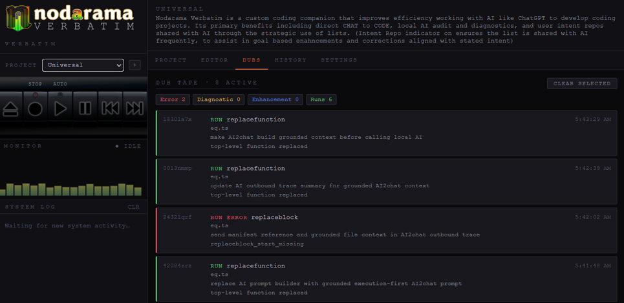Click the 5:41:48 AM timestamp
This screenshot has height=303, width=624.
(x=592, y=266)
